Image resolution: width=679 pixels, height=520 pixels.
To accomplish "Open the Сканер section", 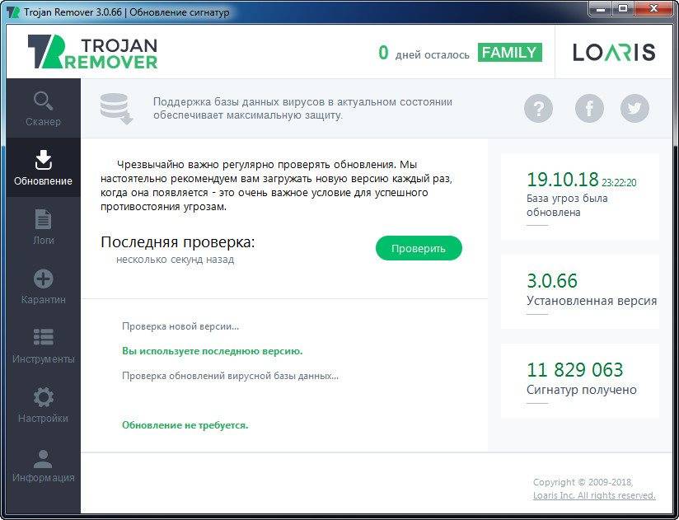I will (44, 108).
